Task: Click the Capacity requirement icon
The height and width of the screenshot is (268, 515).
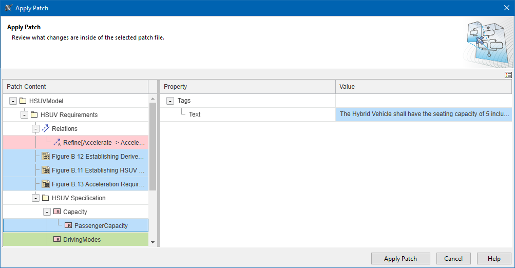Action: point(56,212)
